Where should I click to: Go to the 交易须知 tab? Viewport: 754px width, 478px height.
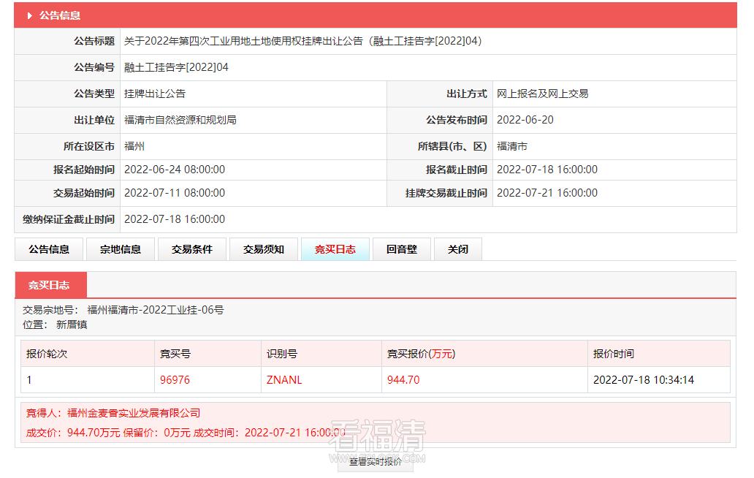coord(264,249)
